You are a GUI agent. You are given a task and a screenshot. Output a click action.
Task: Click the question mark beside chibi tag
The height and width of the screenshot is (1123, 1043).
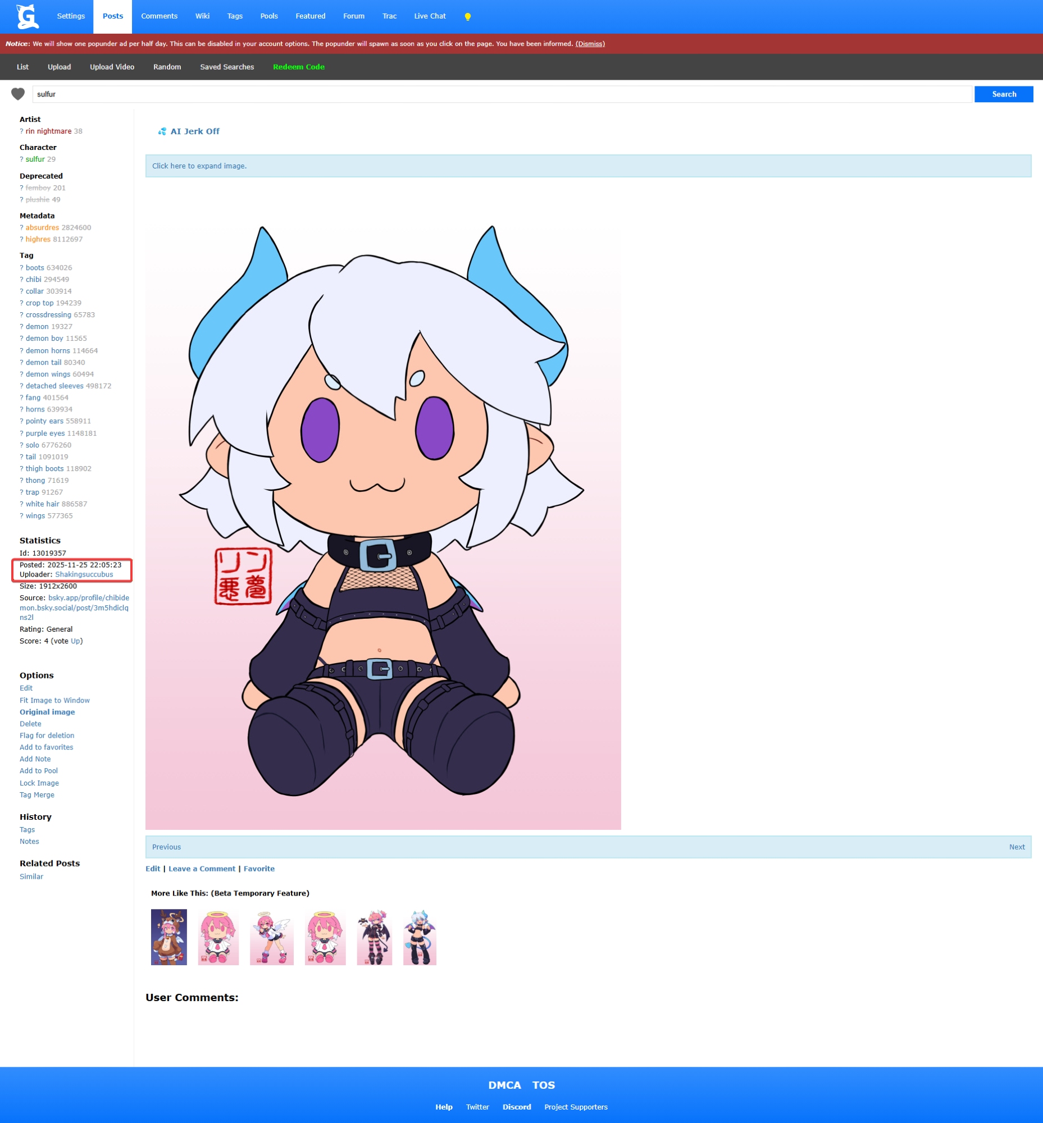21,279
